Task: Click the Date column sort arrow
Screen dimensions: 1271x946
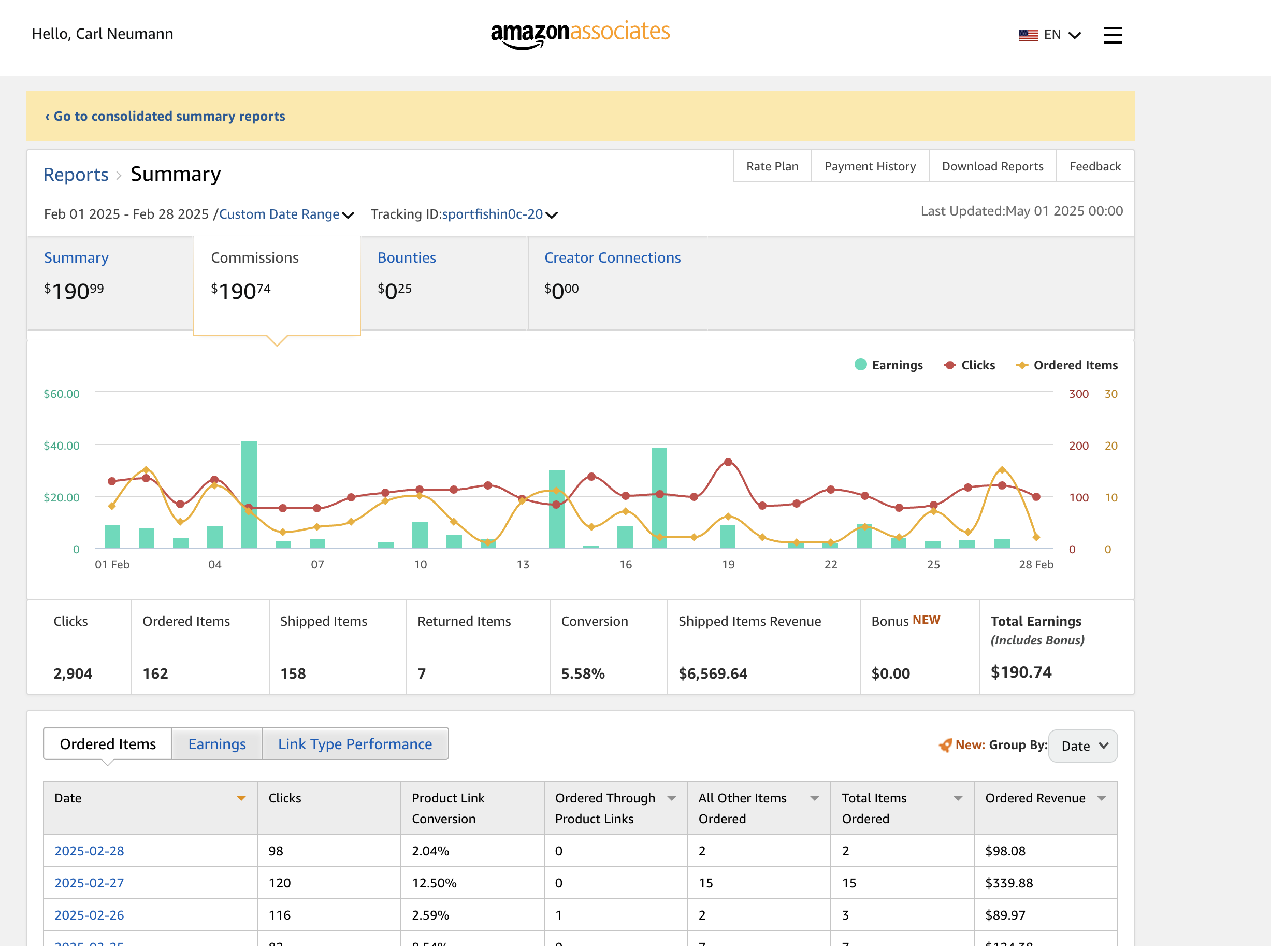Action: click(241, 798)
